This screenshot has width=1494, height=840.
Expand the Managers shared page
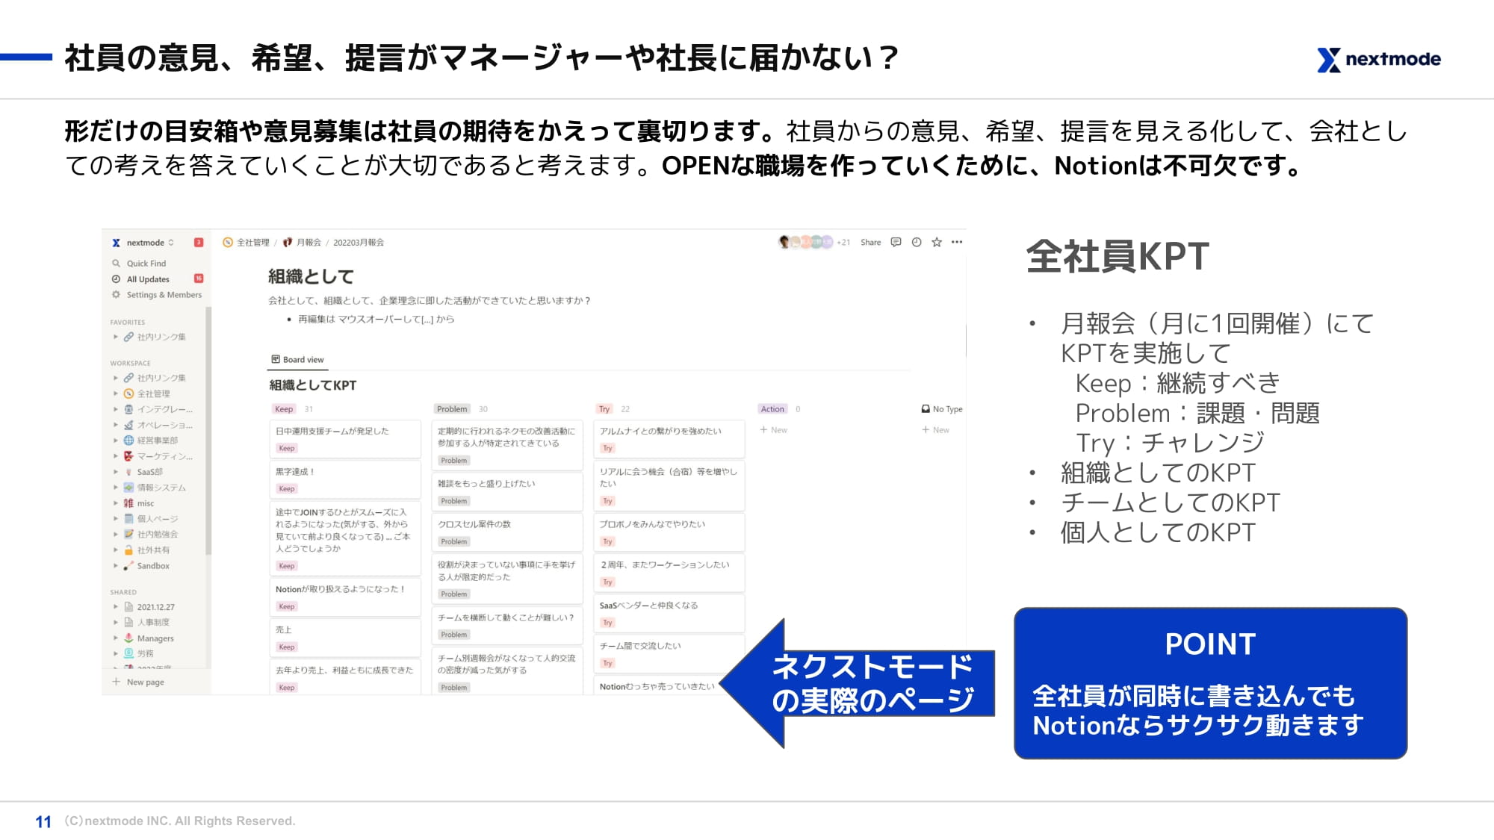[x=116, y=638]
